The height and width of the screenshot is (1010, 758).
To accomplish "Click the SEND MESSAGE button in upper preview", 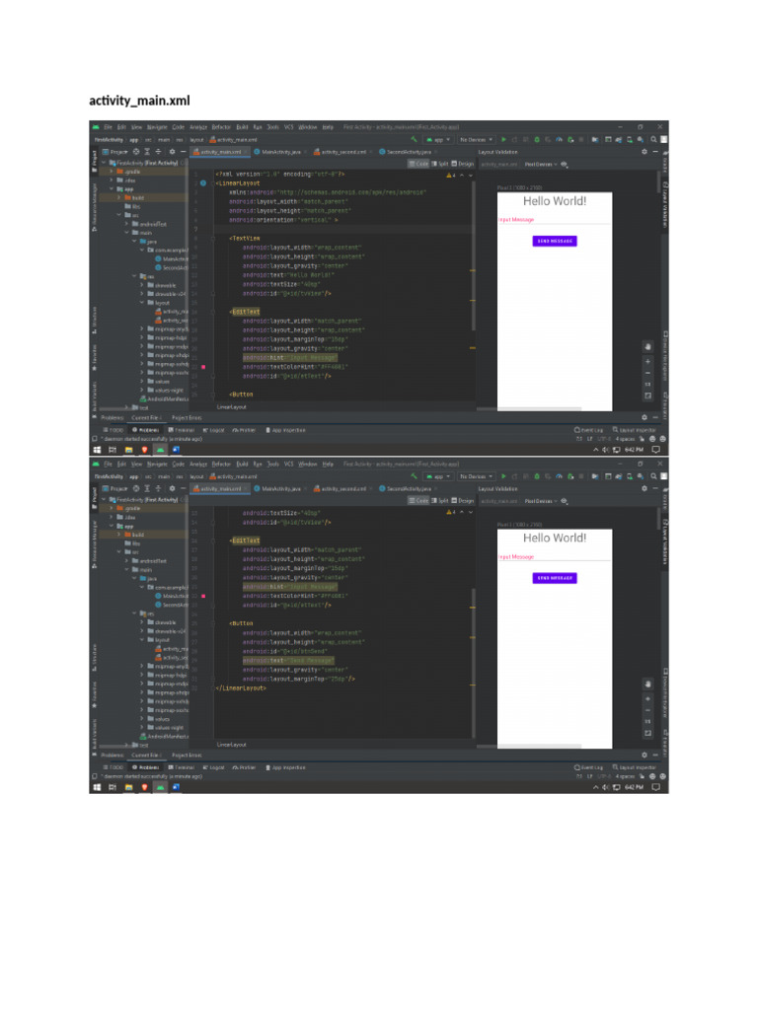I will point(555,241).
